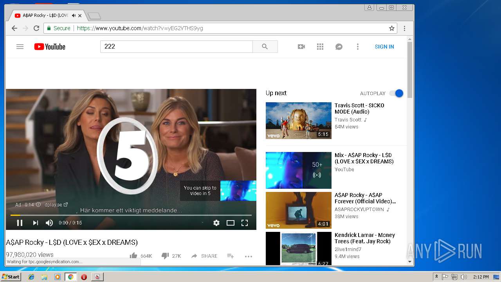Open Travis Scott - SICKO MODE (Audio) title
Image resolution: width=501 pixels, height=282 pixels.
coord(359,108)
